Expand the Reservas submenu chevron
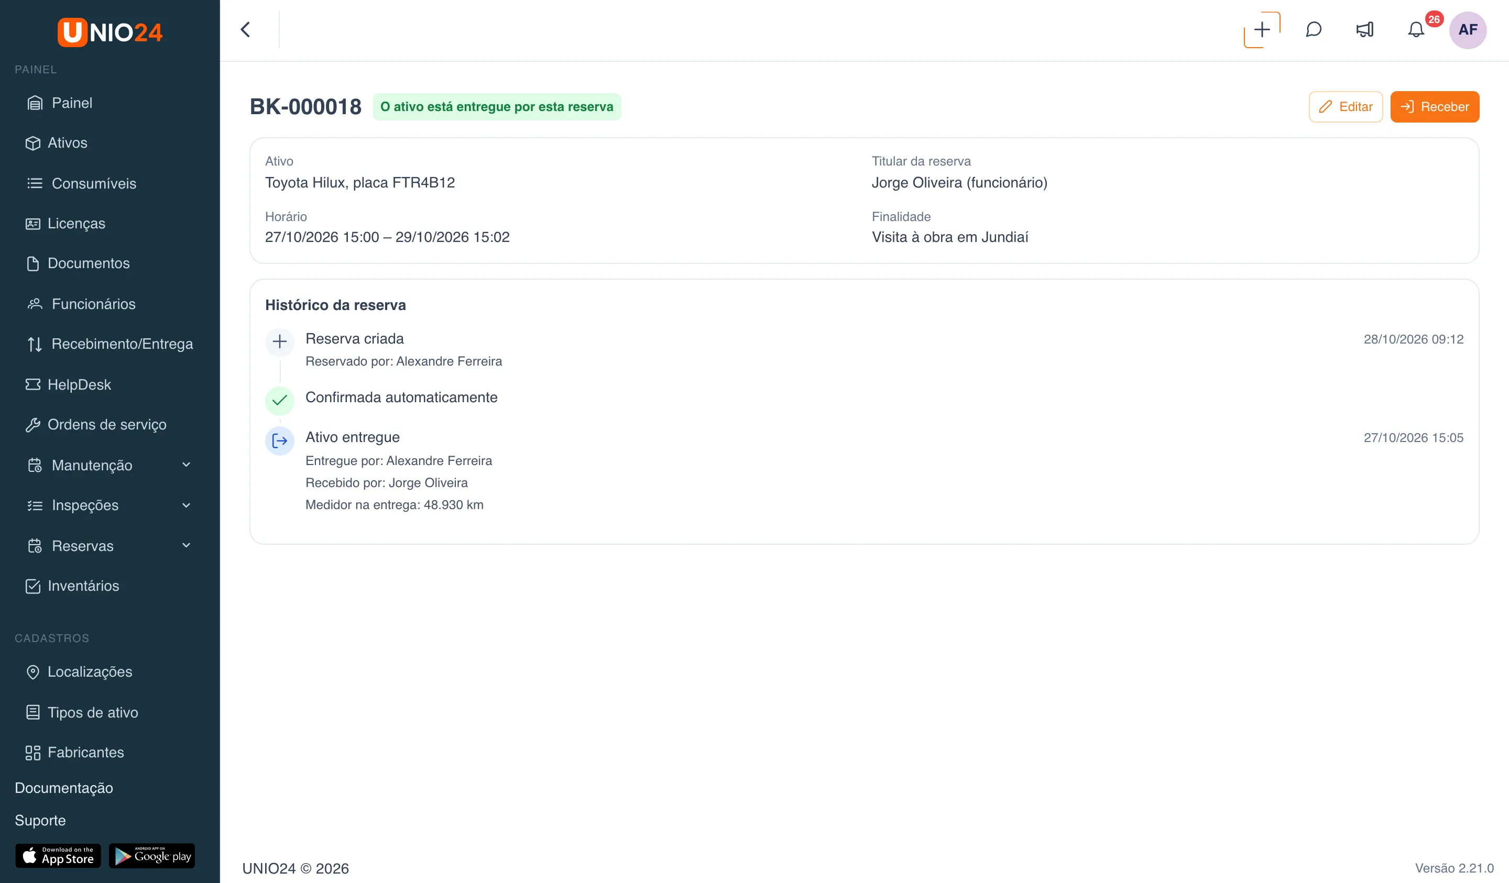Screen dimensions: 1509x883 (x=186, y=545)
